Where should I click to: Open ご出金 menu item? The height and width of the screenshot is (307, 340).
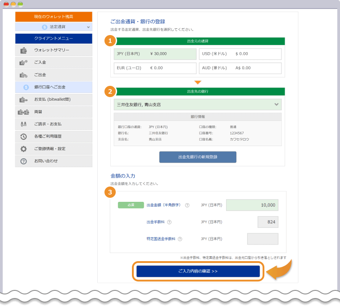[x=54, y=75]
